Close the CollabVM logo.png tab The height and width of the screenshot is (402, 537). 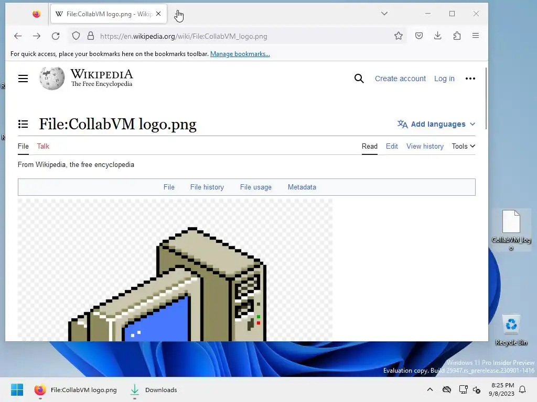[x=158, y=14]
